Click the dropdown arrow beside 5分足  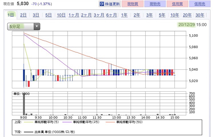pos(37,26)
